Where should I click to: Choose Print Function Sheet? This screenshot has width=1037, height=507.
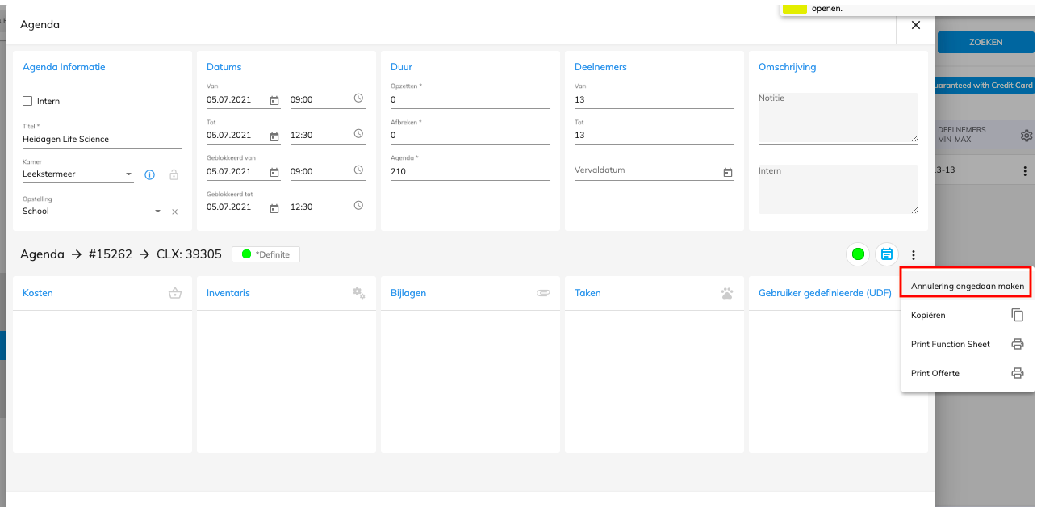coord(968,344)
